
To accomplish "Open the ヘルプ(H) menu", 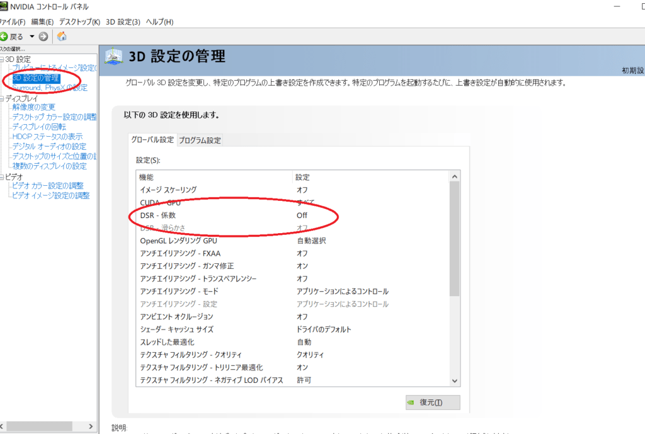I will pos(159,22).
